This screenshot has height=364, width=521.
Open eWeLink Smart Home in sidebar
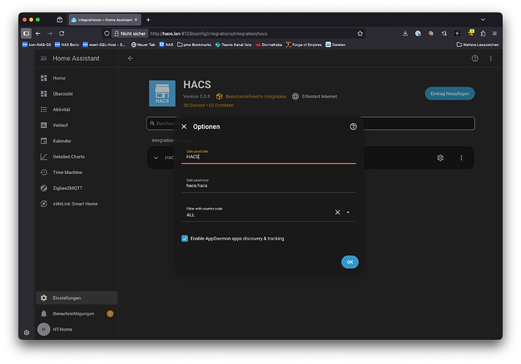tap(76, 204)
